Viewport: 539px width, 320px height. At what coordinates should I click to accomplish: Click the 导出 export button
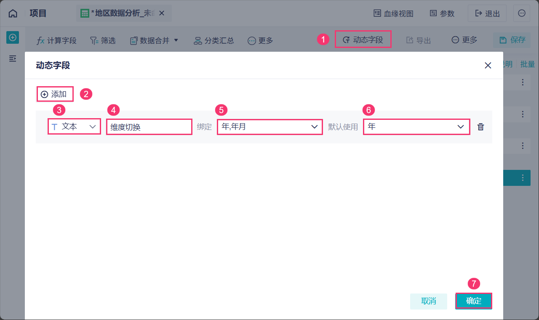point(419,40)
